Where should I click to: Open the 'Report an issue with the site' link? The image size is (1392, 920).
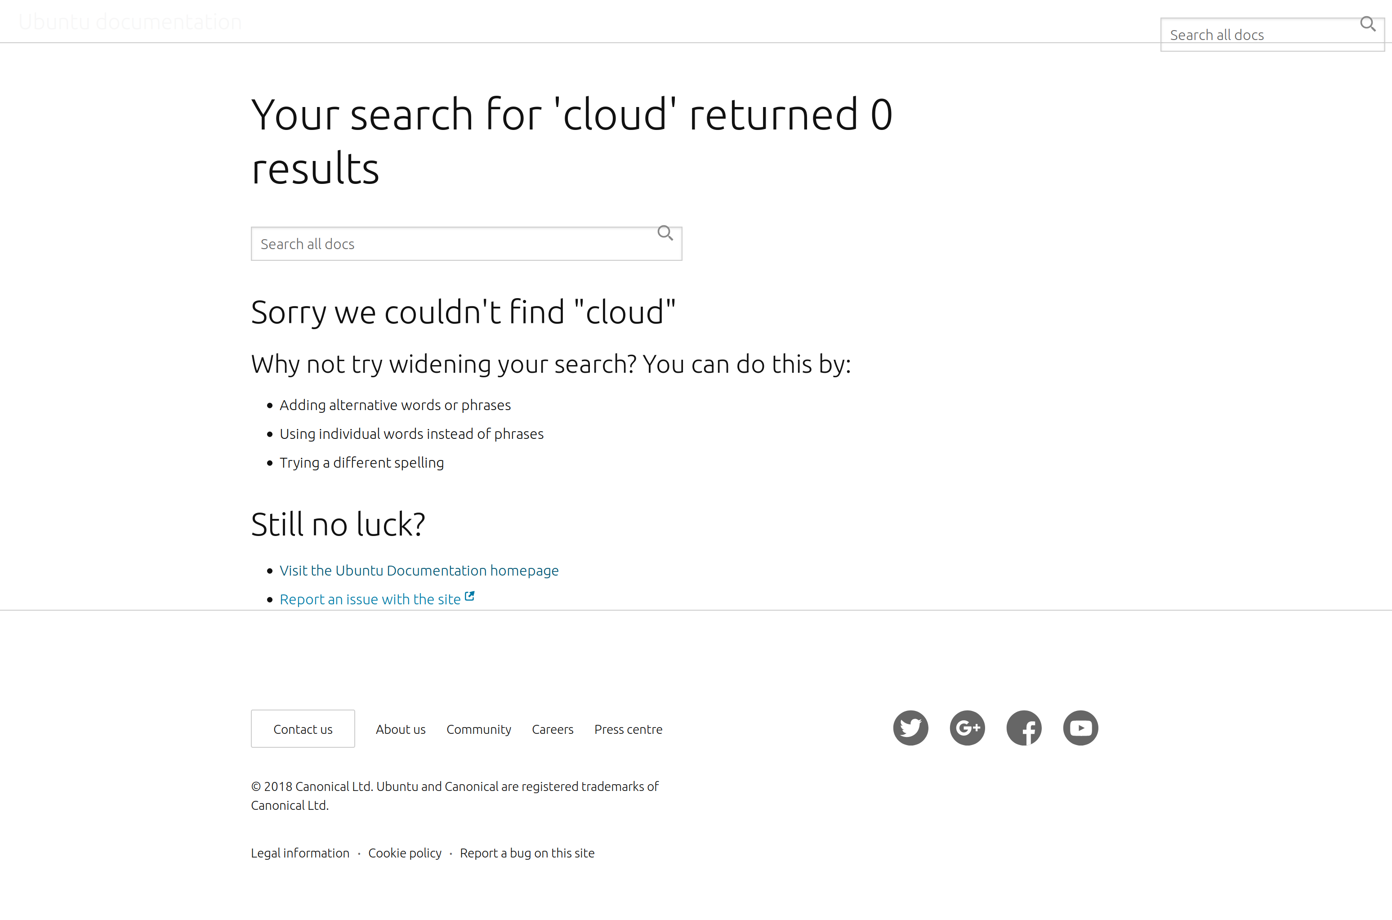pyautogui.click(x=370, y=599)
